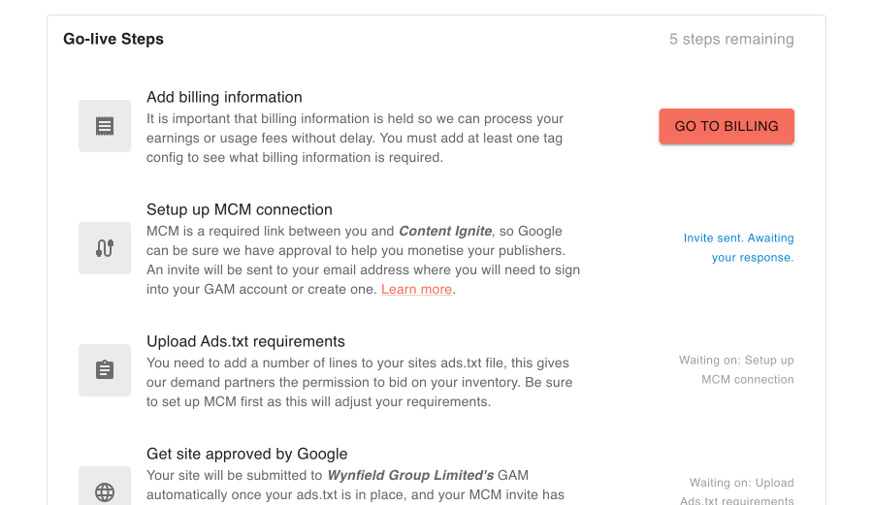Viewport: 873px width, 505px height.
Task: Open the Learn more link
Action: tap(416, 289)
